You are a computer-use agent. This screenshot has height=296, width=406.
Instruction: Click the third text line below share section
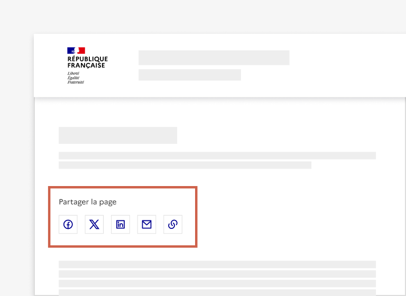pos(217,283)
